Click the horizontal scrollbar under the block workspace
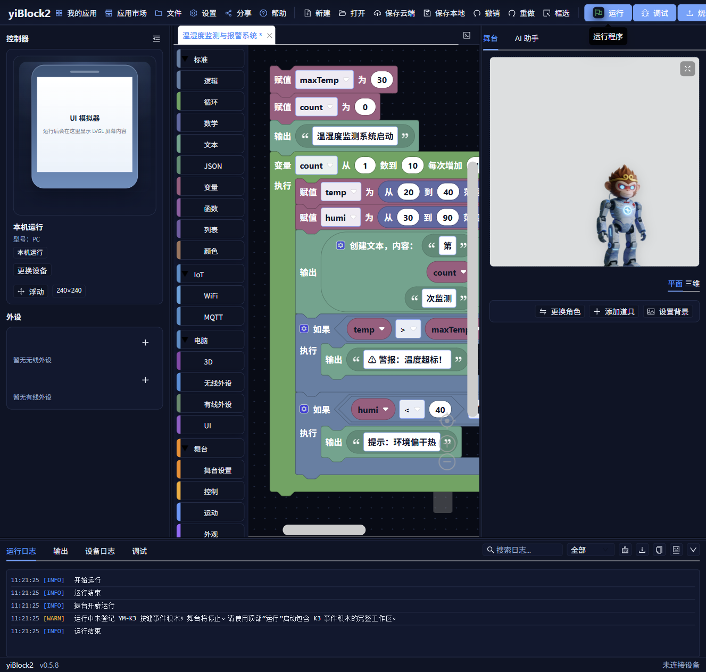This screenshot has width=706, height=672. point(324,530)
